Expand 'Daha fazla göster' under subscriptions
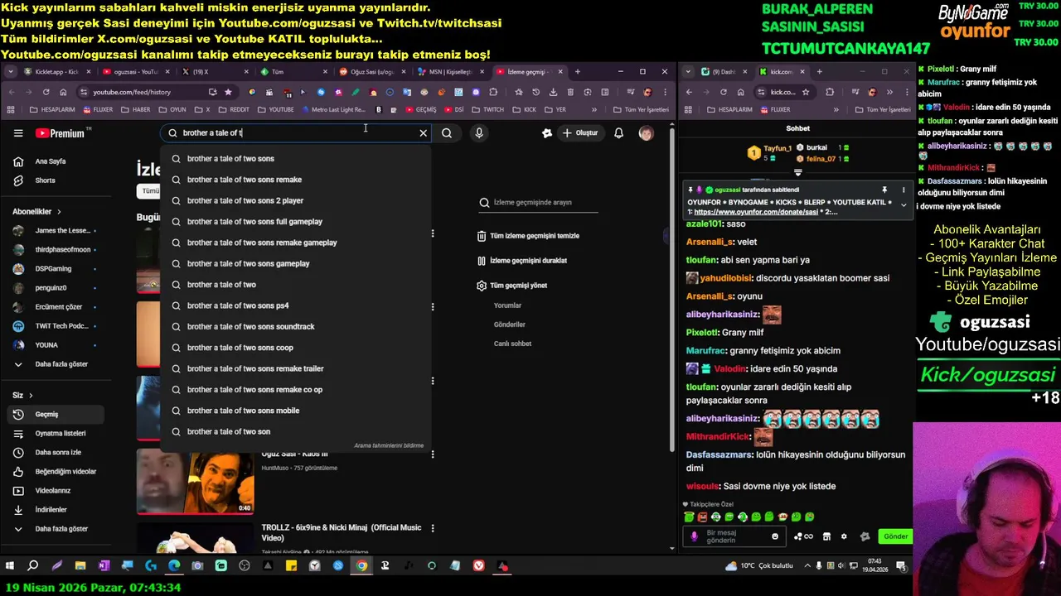The height and width of the screenshot is (596, 1061). 55,364
